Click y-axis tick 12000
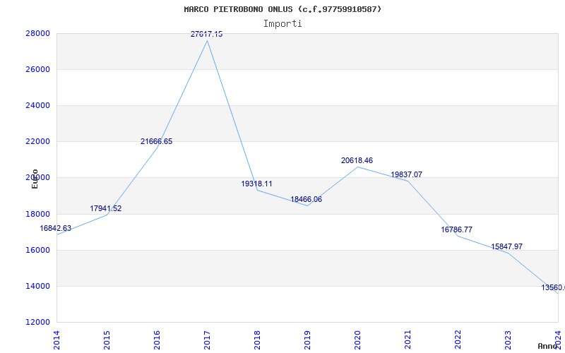Screen dimensions: 565x353 click(37, 323)
